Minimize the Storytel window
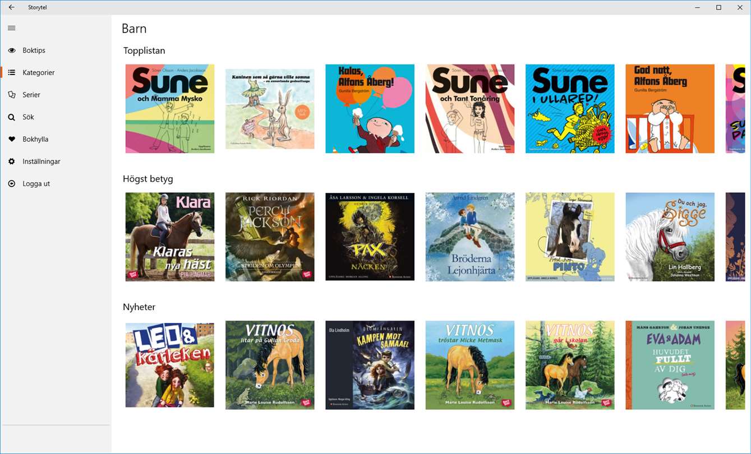 point(698,7)
